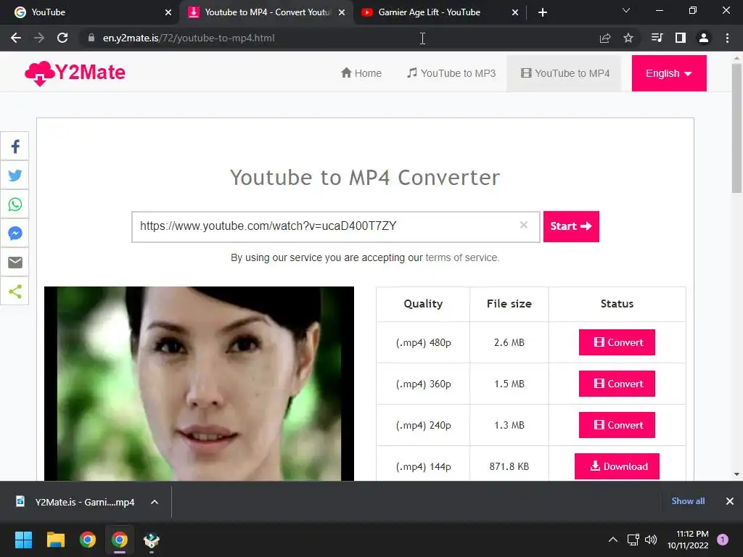Close the downloads bar
This screenshot has height=557, width=743.
pos(730,501)
